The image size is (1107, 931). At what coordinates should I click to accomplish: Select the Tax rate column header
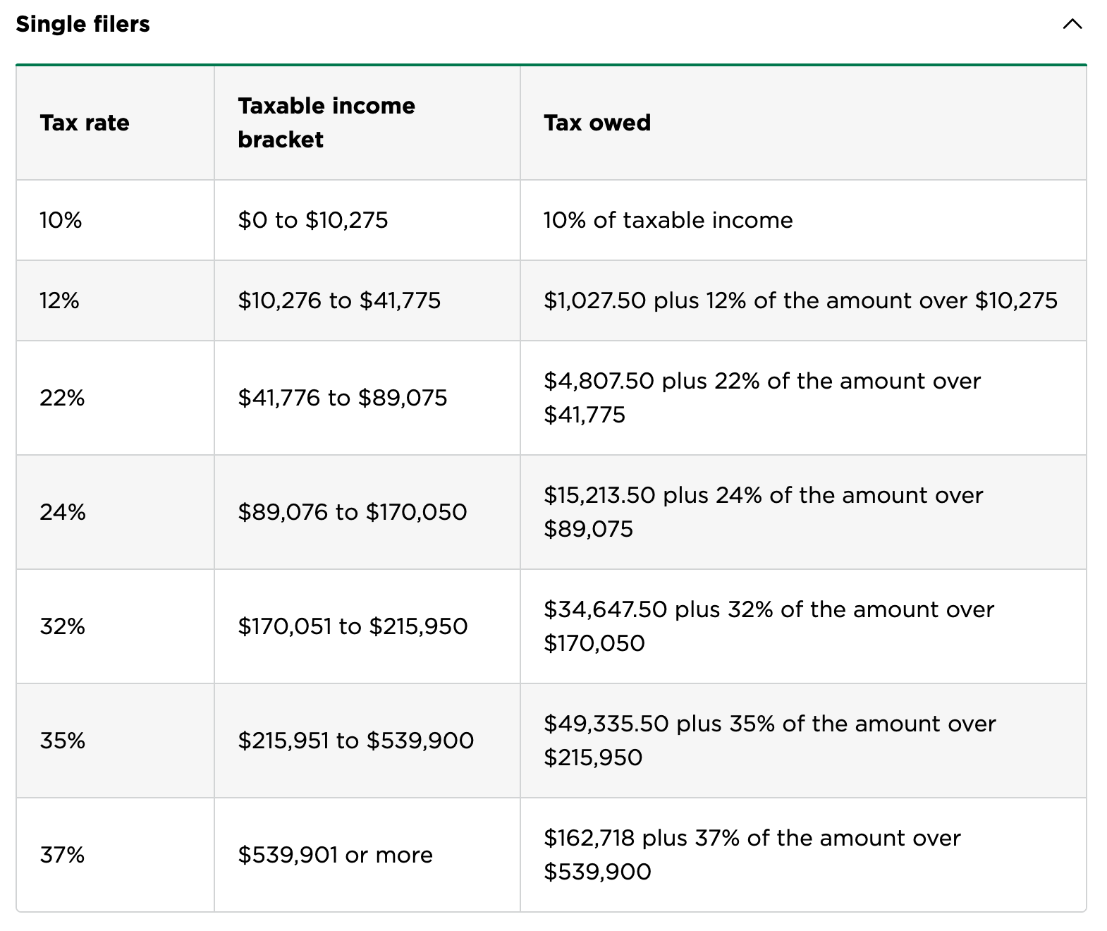click(x=85, y=123)
